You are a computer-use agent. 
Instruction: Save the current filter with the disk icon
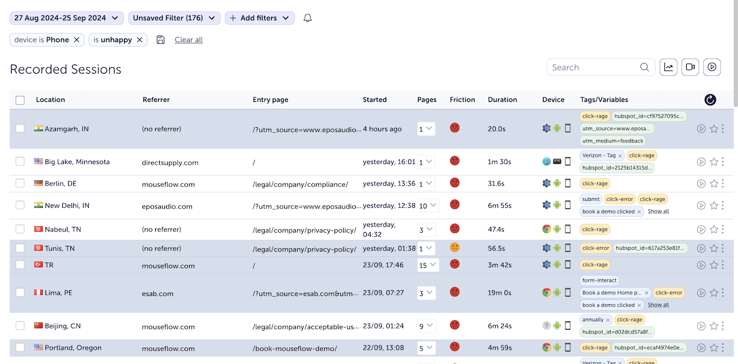161,40
